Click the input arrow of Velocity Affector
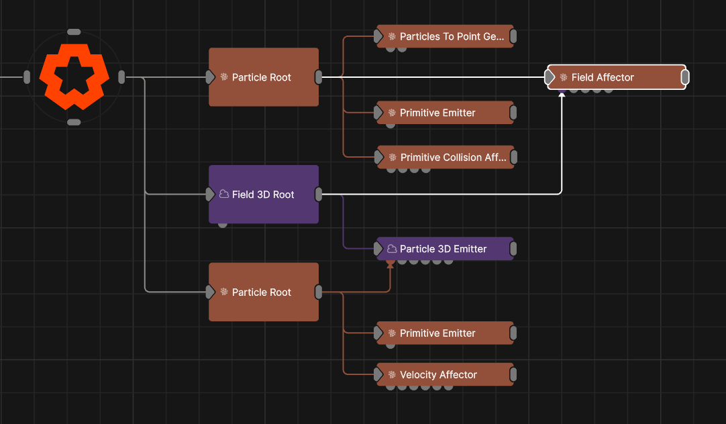Image resolution: width=726 pixels, height=424 pixels. [x=378, y=375]
